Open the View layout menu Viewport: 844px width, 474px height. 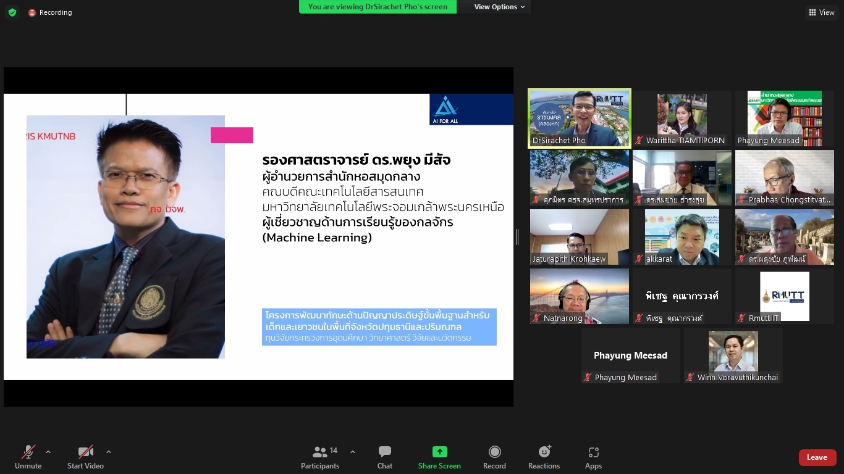pyautogui.click(x=821, y=12)
